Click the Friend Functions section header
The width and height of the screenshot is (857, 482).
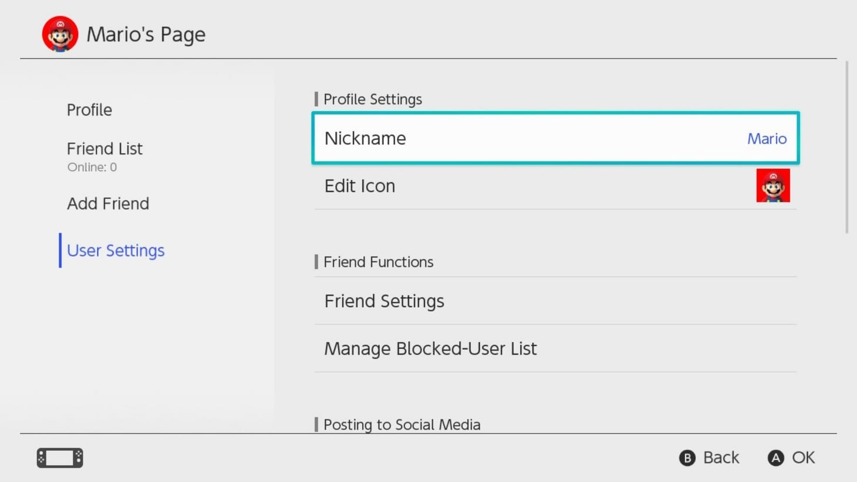tap(378, 262)
